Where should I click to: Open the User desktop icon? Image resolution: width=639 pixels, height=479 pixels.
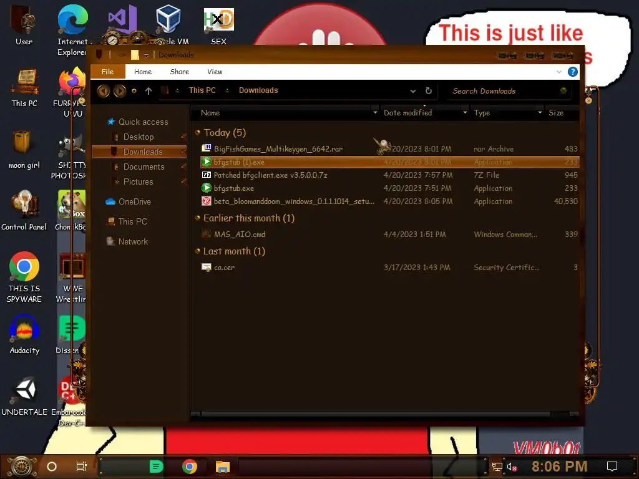[x=24, y=25]
